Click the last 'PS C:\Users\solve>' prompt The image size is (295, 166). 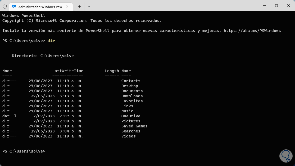24,151
